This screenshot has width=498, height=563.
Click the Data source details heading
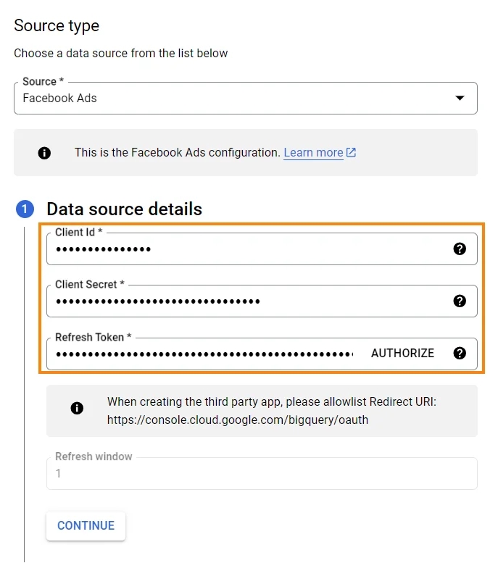[125, 209]
